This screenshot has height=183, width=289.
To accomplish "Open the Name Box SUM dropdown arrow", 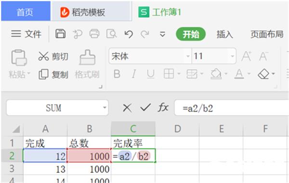I will point(105,107).
